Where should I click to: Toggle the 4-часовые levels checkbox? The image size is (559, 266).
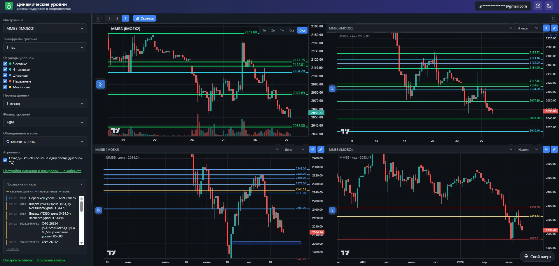pos(5,69)
